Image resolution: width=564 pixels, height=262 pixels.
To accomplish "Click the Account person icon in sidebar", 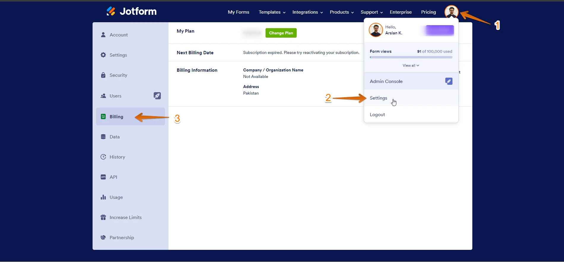I will (x=103, y=35).
